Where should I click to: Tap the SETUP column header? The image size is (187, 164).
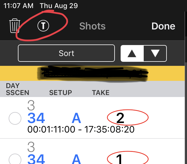coord(61,93)
